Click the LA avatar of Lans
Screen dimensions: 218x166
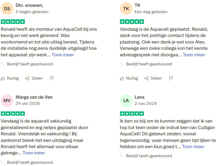tap(126, 100)
